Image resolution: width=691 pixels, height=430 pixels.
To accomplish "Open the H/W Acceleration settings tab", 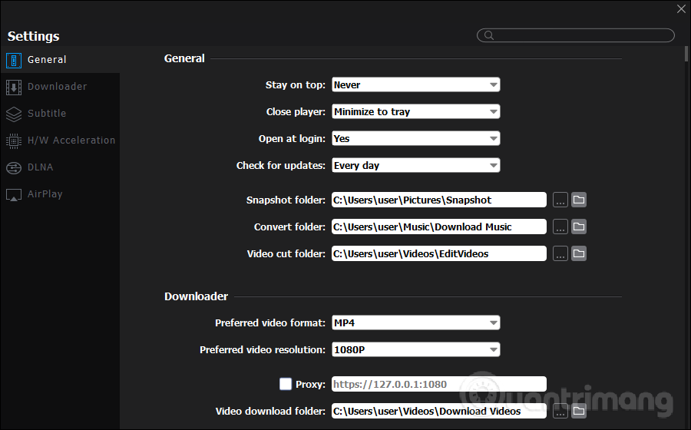I will pos(60,141).
